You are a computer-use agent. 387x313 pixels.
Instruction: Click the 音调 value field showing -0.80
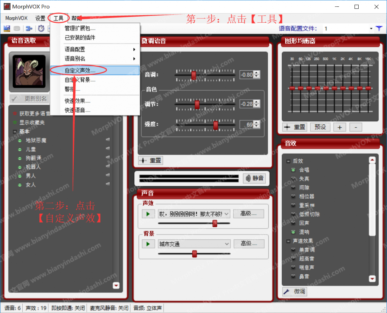(x=246, y=74)
